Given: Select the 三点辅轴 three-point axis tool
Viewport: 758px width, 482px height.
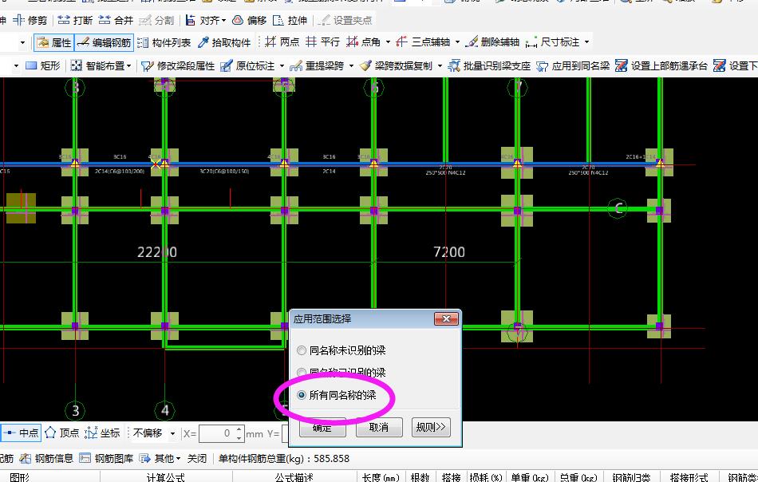Looking at the screenshot, I should (423, 42).
